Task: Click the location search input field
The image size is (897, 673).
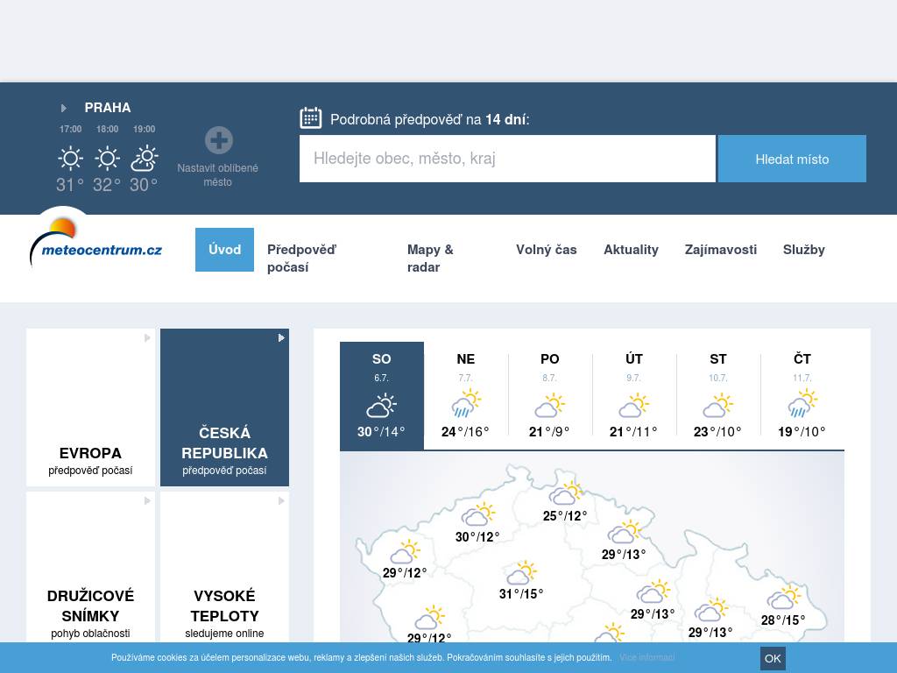Action: coord(507,159)
